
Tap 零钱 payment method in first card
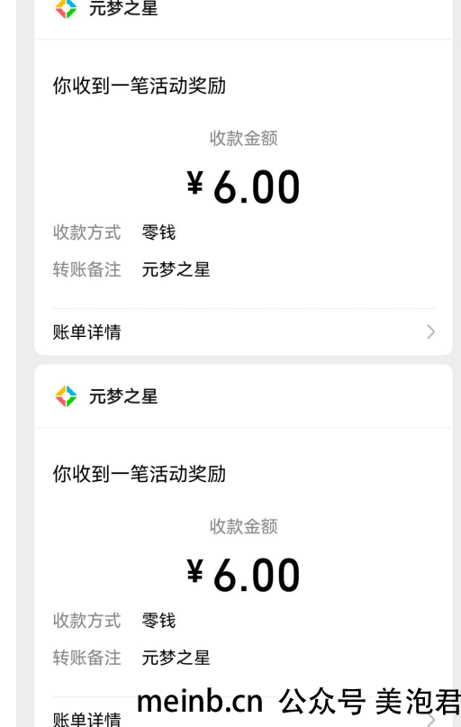click(x=158, y=232)
